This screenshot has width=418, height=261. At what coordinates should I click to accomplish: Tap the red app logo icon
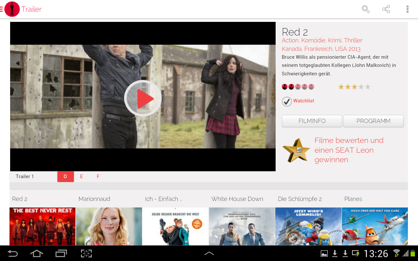tap(12, 9)
